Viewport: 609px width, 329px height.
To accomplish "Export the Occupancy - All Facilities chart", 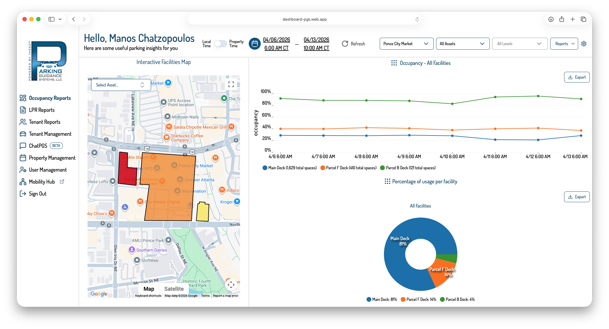I will (x=577, y=77).
